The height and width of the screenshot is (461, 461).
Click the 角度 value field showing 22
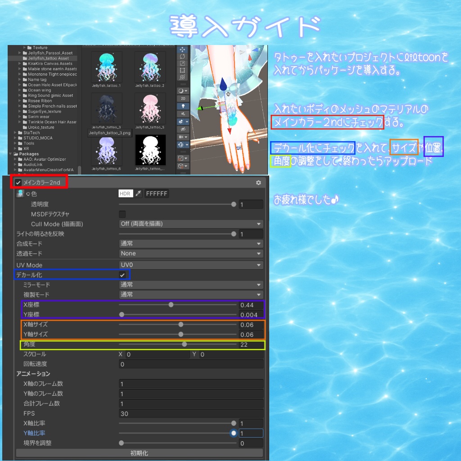[251, 344]
